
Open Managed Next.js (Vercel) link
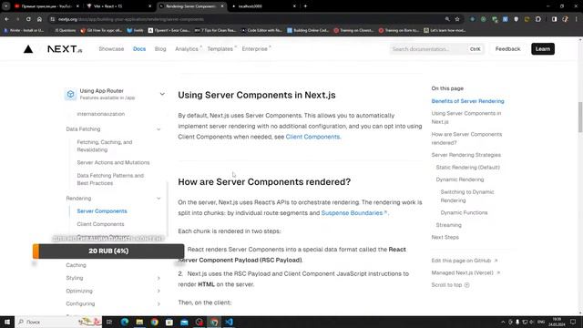(x=465, y=272)
